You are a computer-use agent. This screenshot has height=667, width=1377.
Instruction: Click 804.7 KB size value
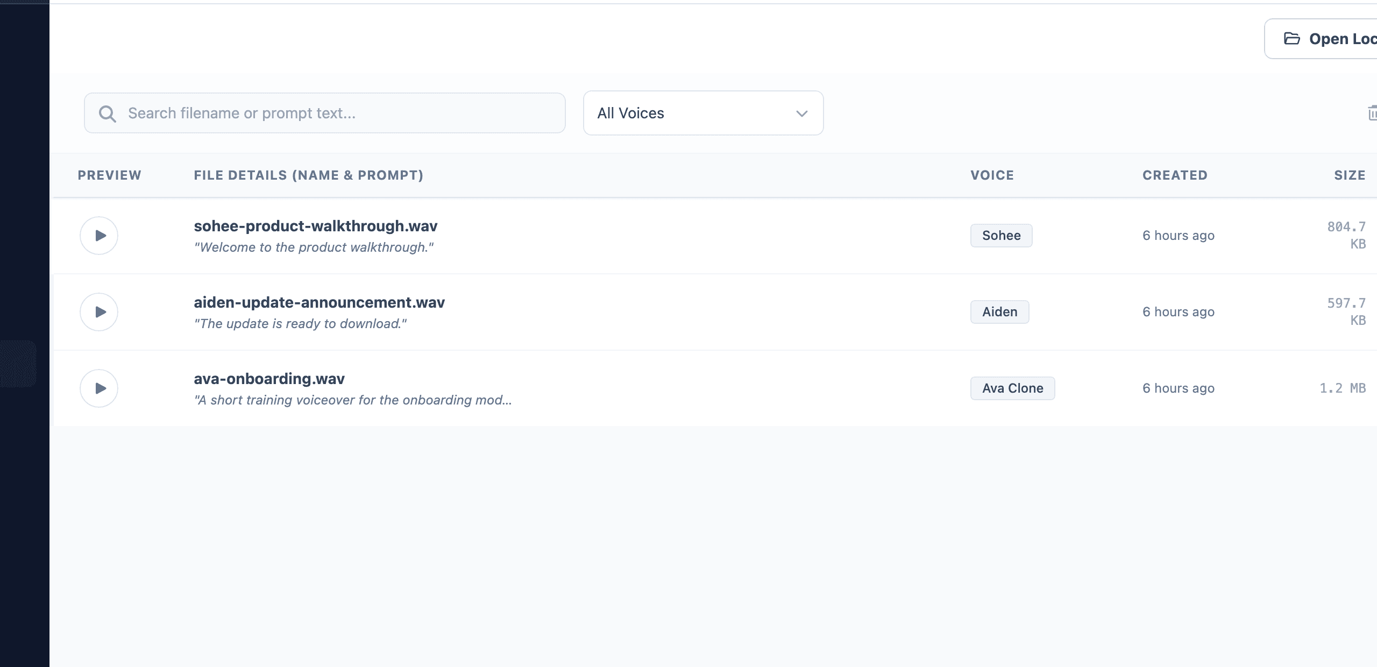1347,236
